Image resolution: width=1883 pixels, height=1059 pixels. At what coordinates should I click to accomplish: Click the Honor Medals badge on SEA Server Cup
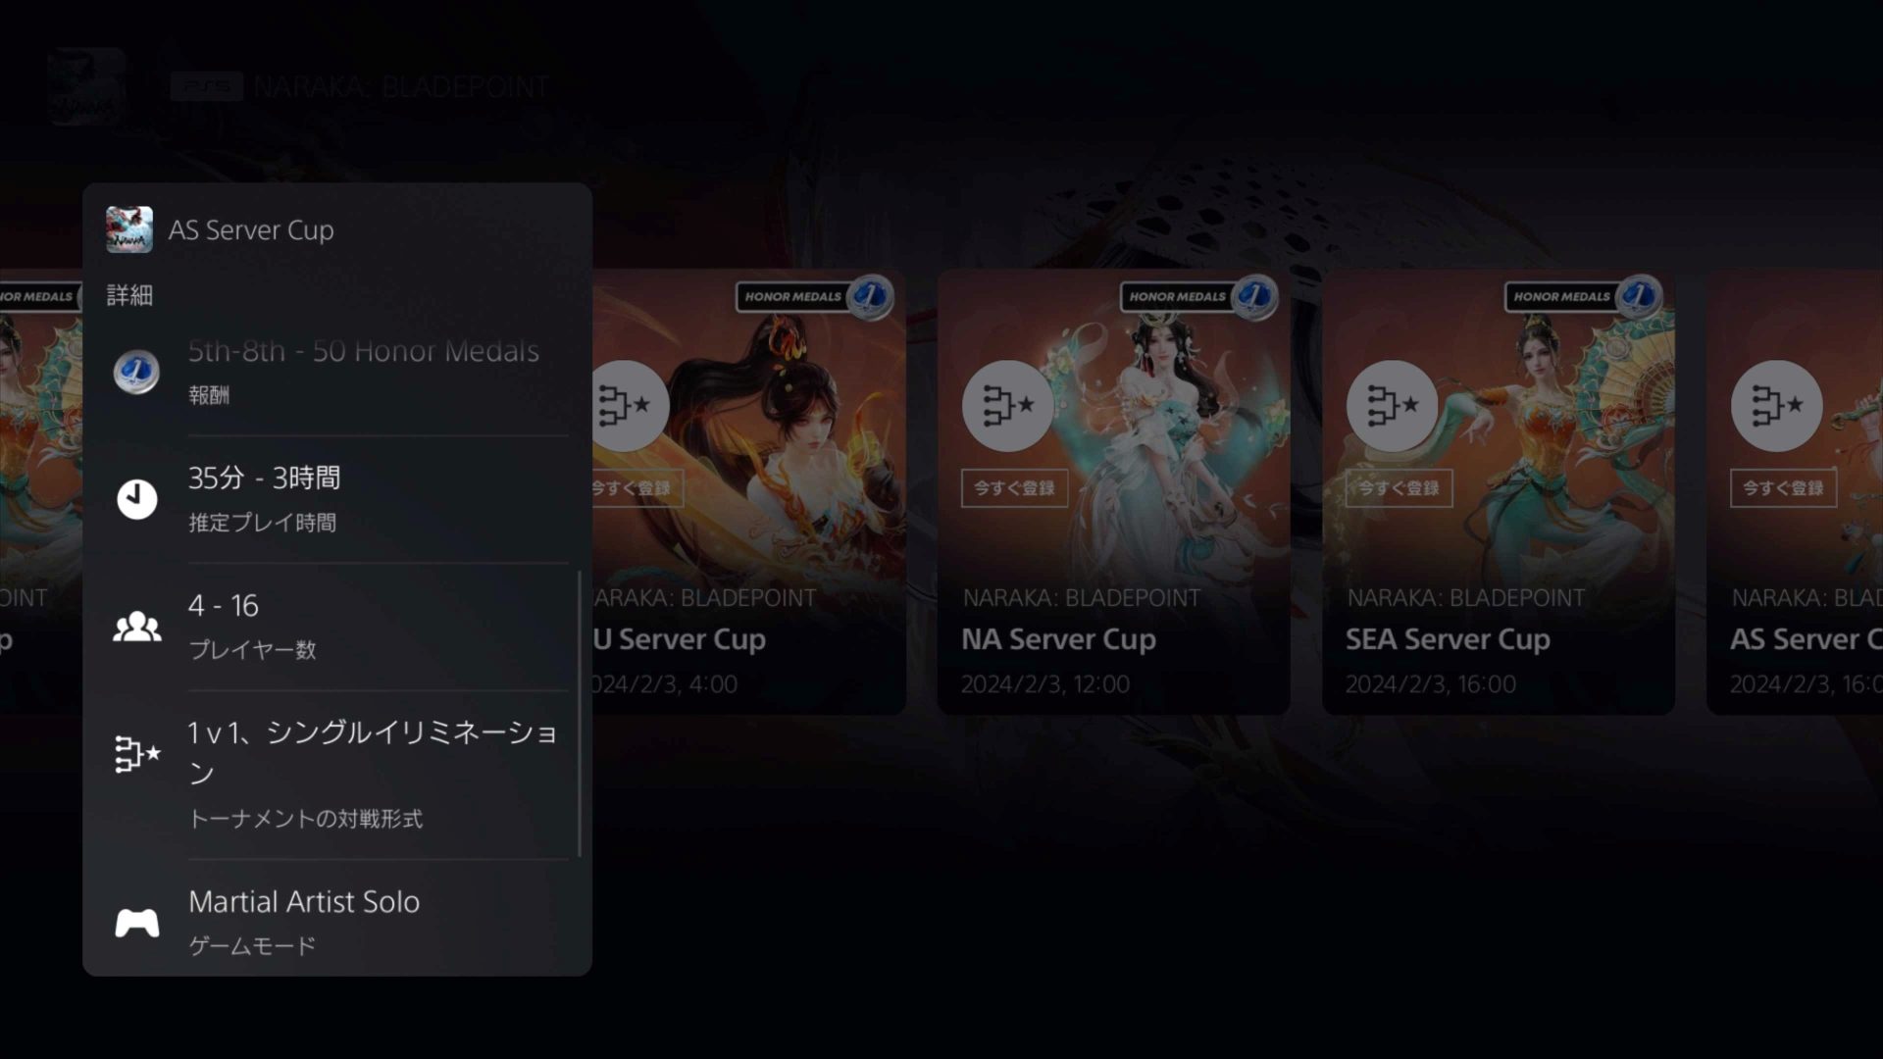click(x=1583, y=296)
